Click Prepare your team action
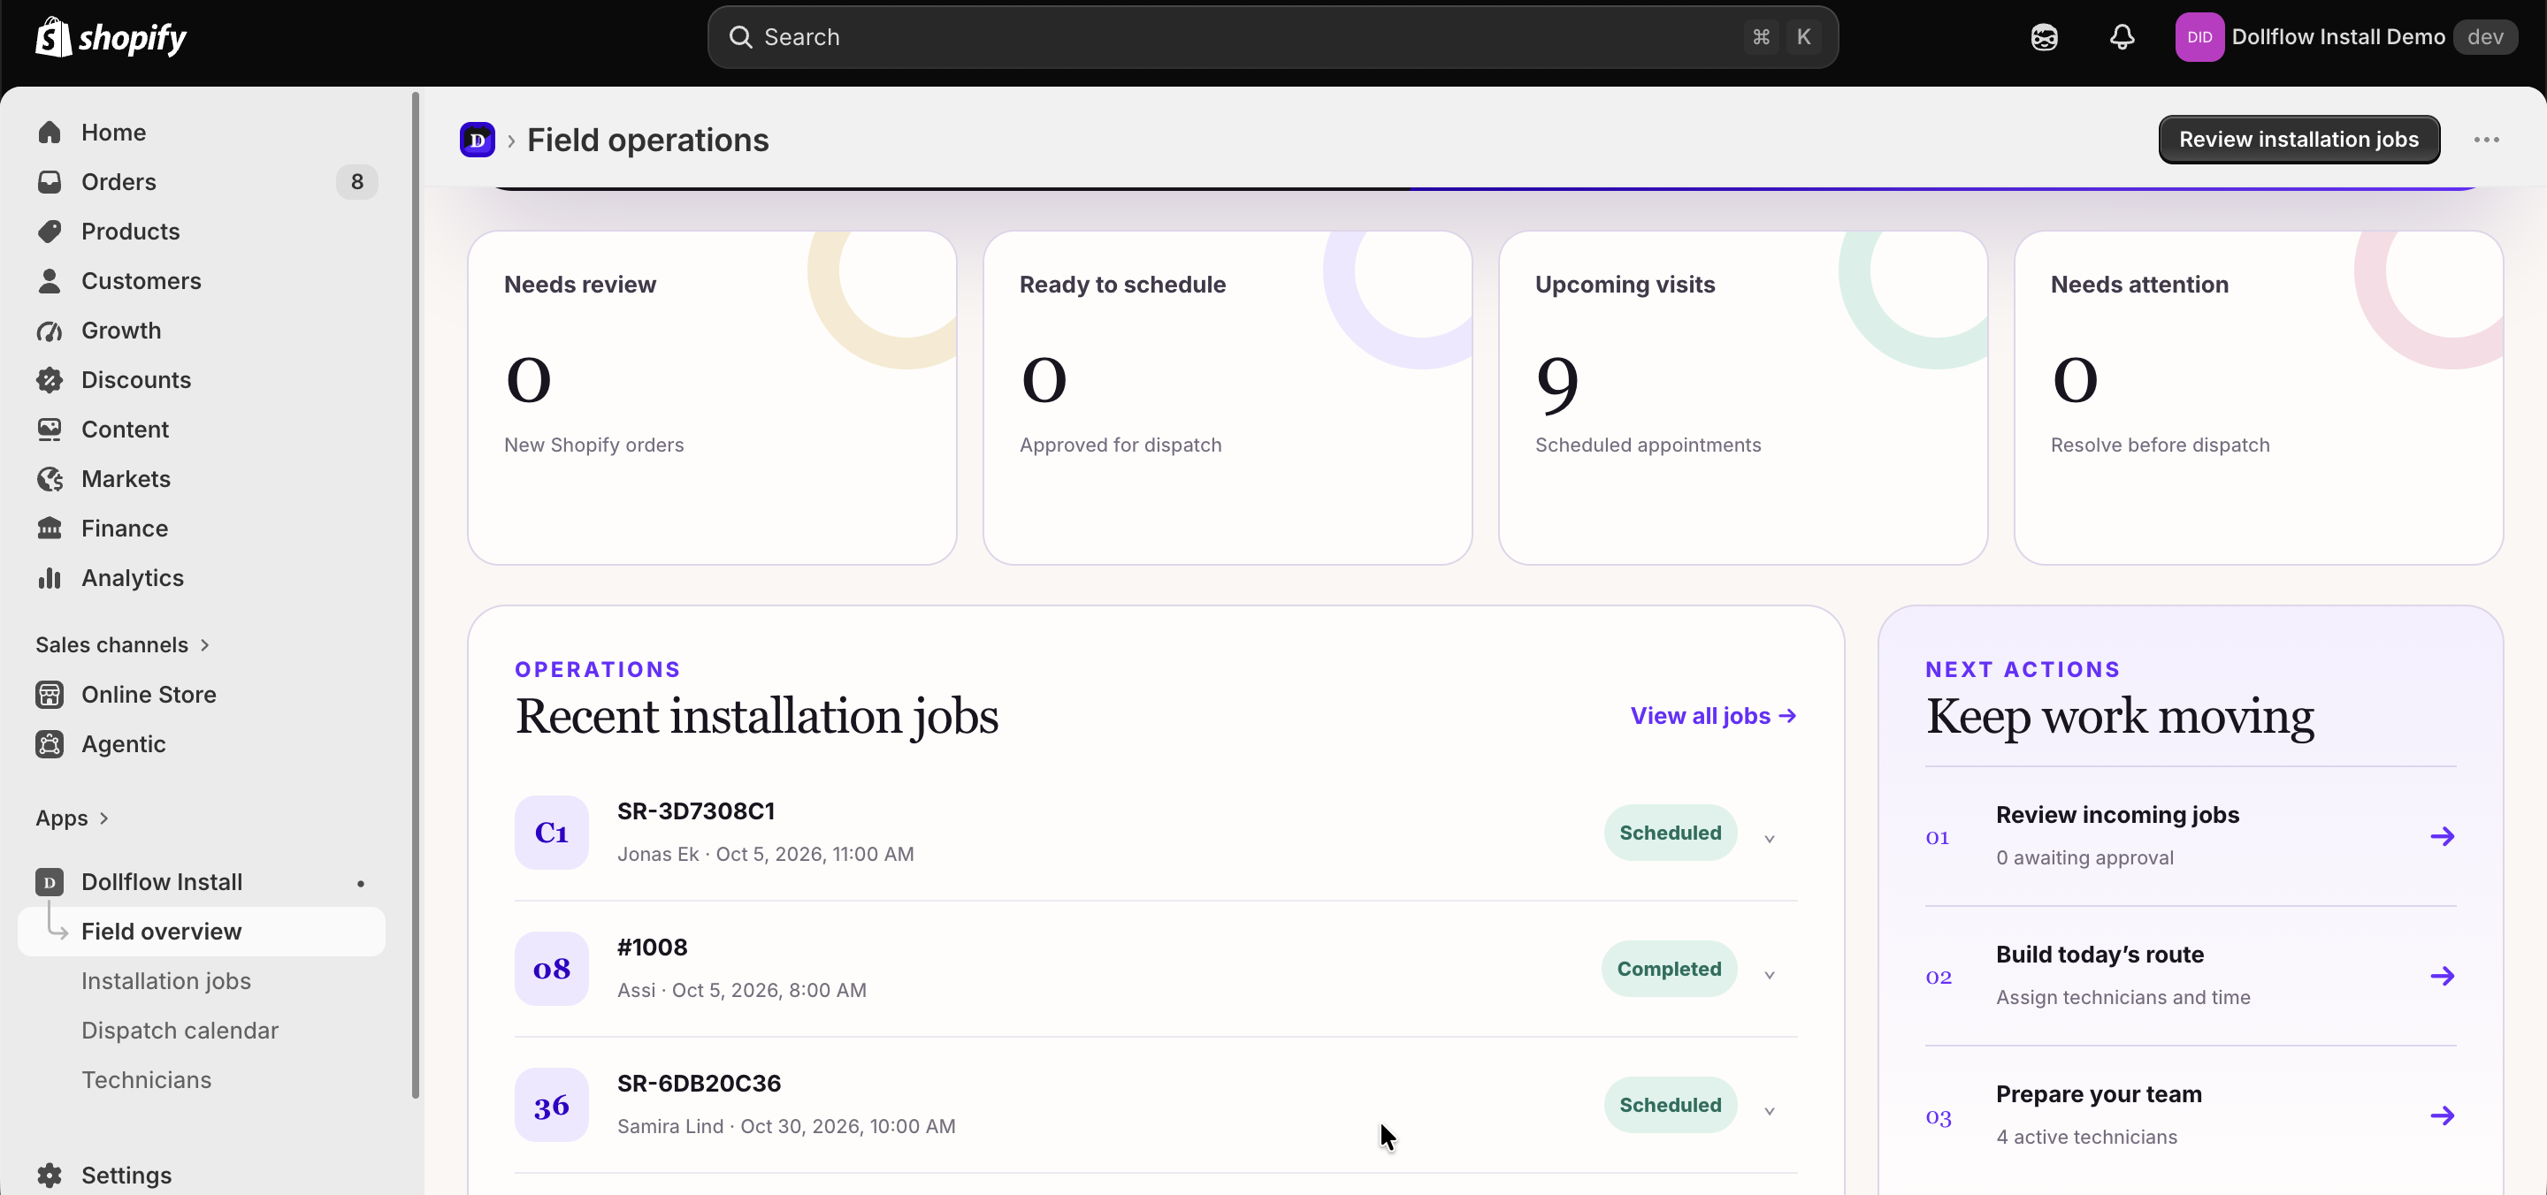This screenshot has height=1195, width=2547. (2190, 1116)
